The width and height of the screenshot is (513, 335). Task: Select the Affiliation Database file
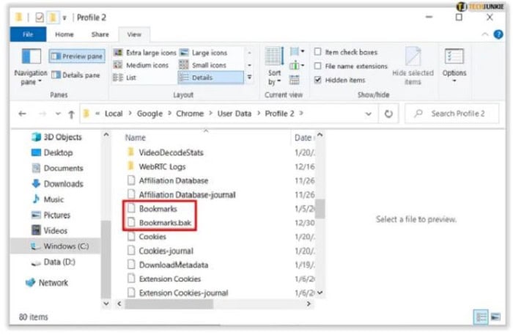168,180
